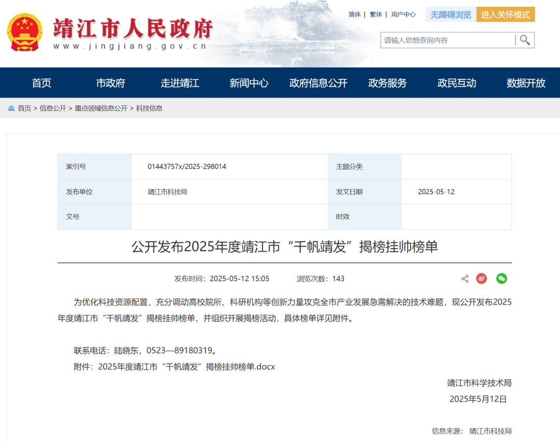The image size is (560, 442).
Task: Click 科技信息 in the breadcrumb
Action: tap(149, 108)
